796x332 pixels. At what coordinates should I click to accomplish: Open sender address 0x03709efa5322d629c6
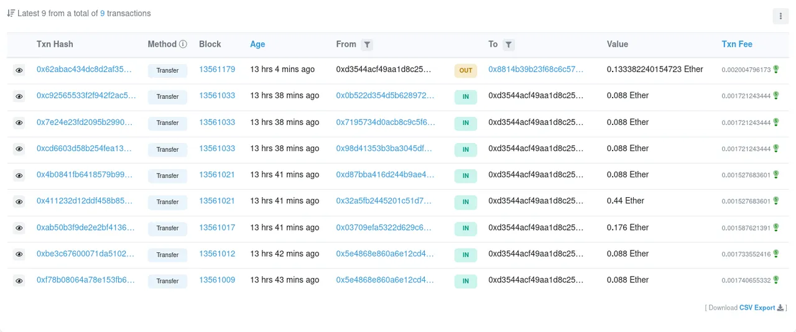tap(384, 227)
